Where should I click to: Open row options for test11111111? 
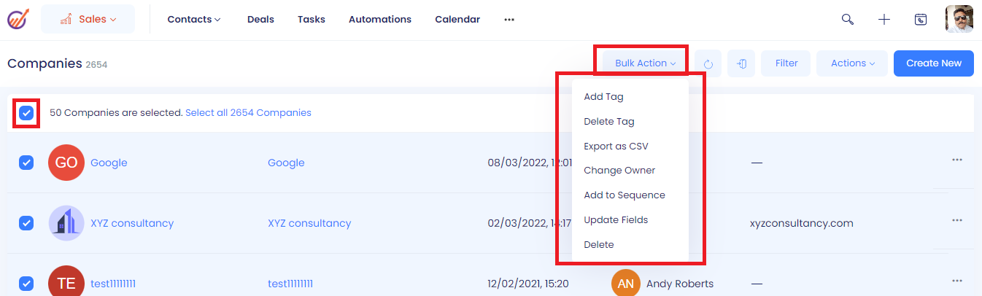click(x=957, y=281)
